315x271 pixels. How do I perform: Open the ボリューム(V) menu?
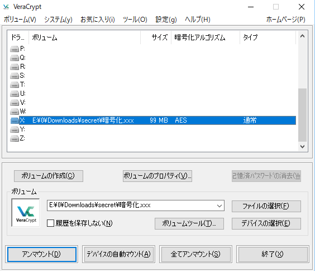click(20, 20)
